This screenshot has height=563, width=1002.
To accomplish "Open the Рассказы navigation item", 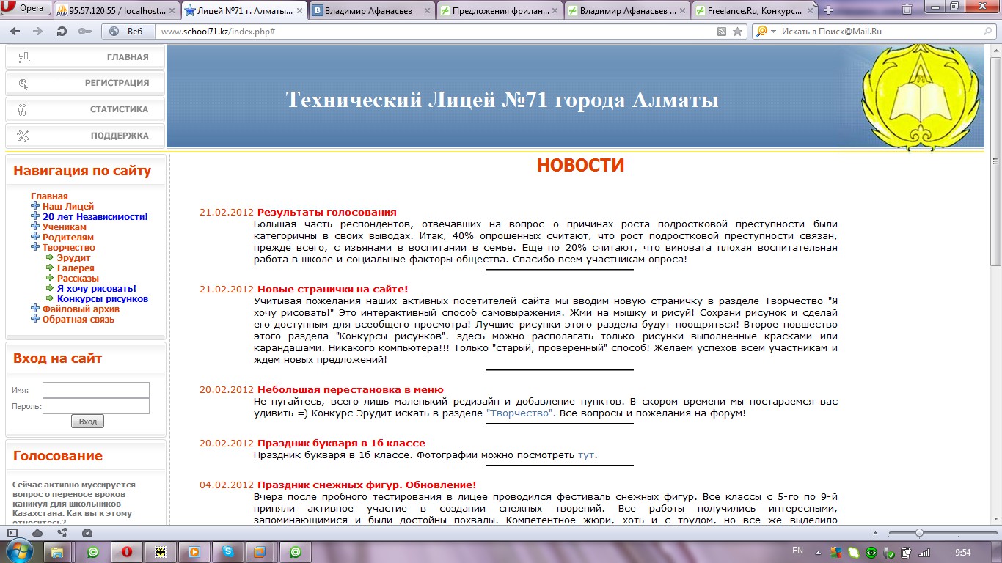I will 78,279.
